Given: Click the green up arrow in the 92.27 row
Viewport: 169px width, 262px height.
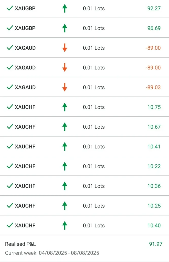Looking at the screenshot, I should 65,8.
